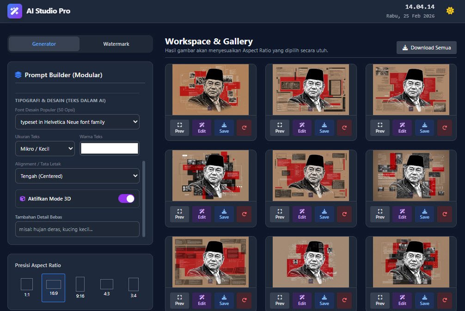The width and height of the screenshot is (465, 311).
Task: Edit the middle image in the third row
Action: coord(302,300)
